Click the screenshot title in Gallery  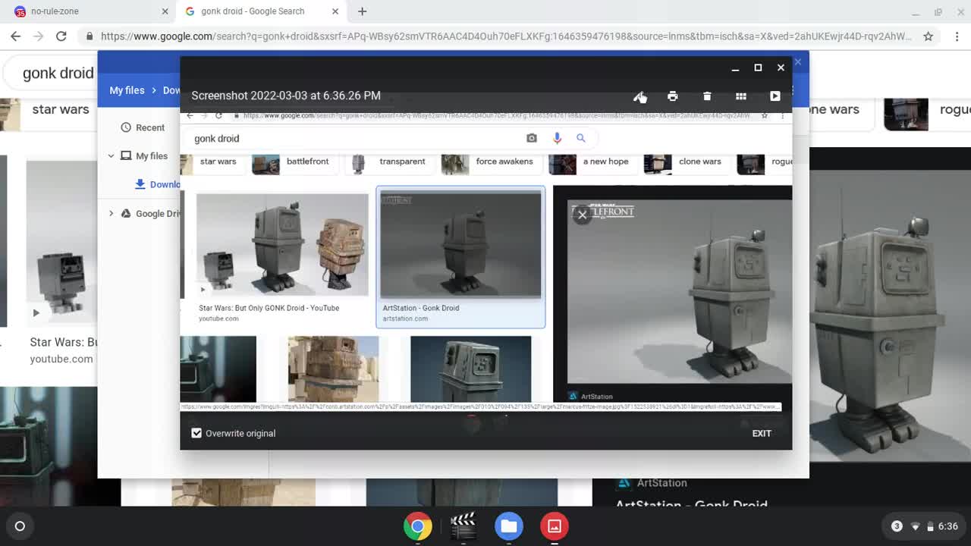tap(286, 96)
